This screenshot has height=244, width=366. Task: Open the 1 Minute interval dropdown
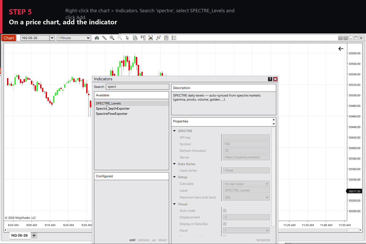74,38
